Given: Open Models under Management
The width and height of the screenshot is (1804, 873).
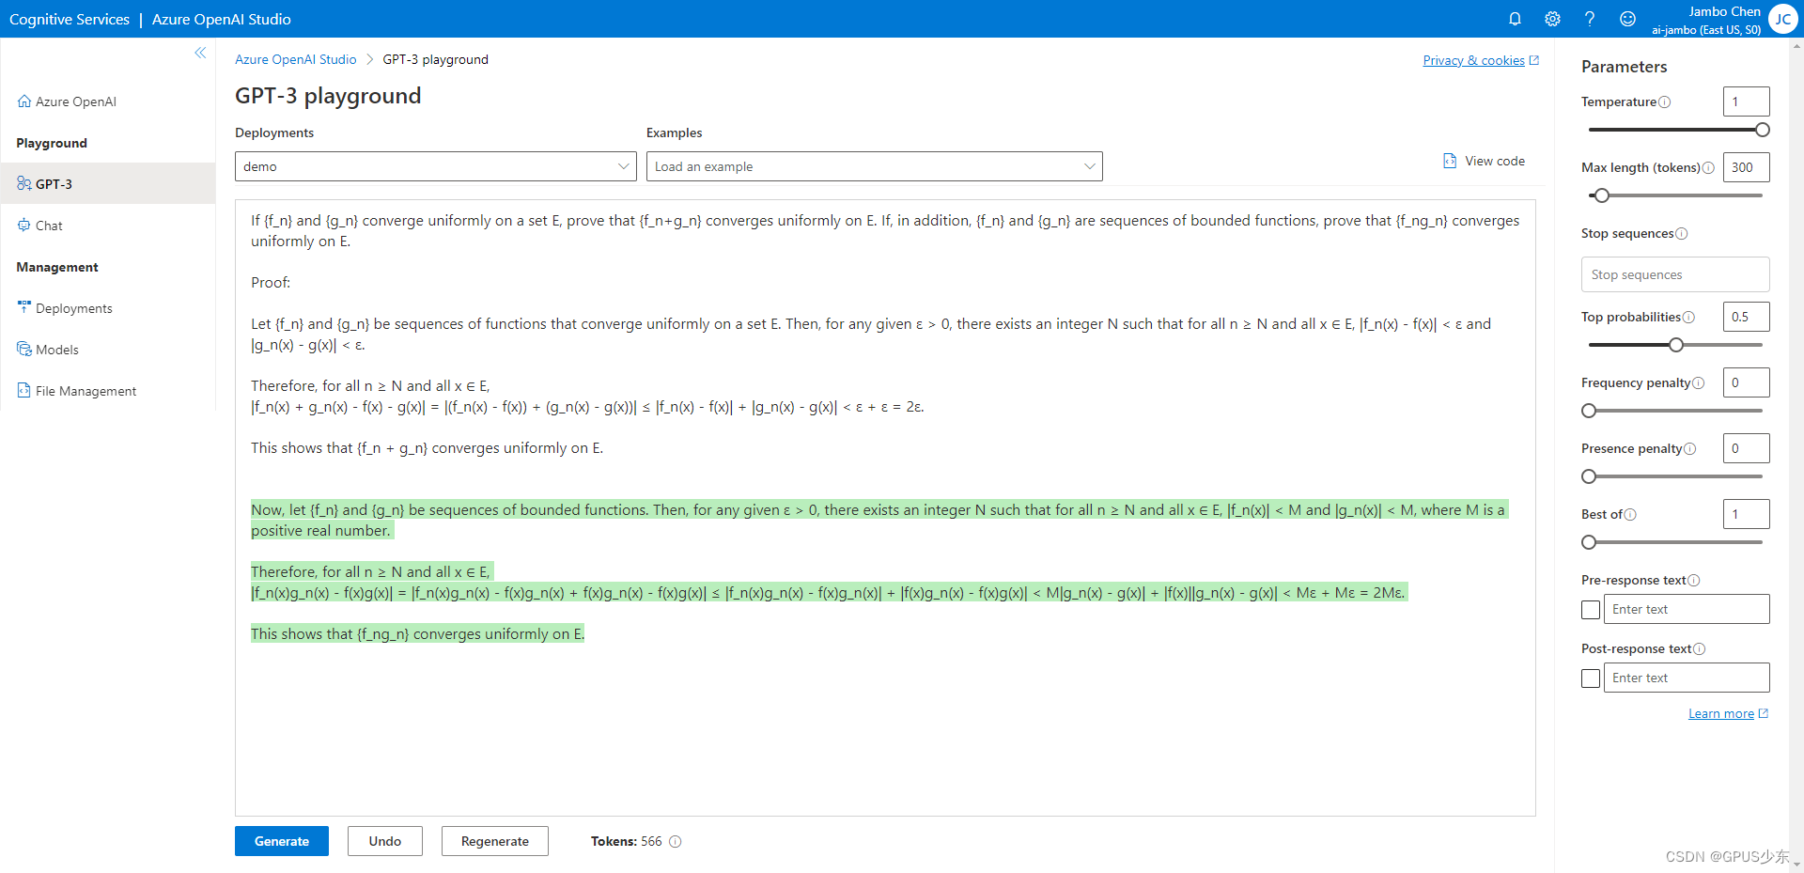Looking at the screenshot, I should pyautogui.click(x=56, y=350).
